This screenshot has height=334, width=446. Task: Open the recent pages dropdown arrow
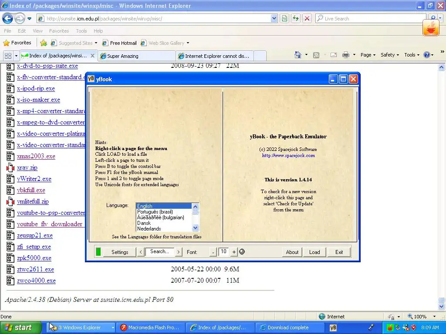coord(29,19)
